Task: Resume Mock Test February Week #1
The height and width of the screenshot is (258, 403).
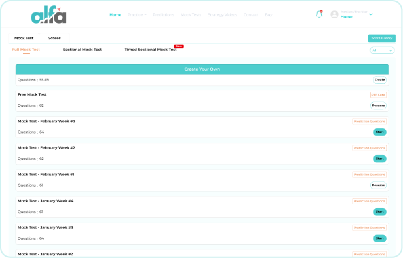Action: (378, 185)
